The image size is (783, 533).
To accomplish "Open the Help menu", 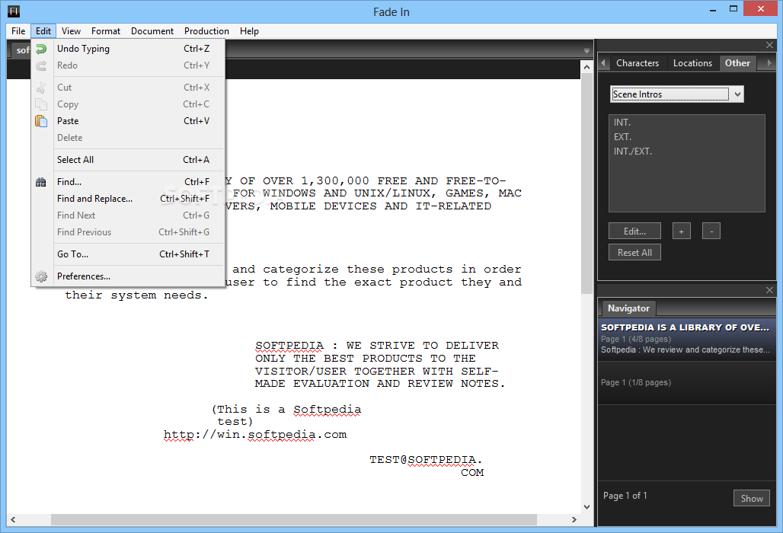I will pyautogui.click(x=249, y=31).
